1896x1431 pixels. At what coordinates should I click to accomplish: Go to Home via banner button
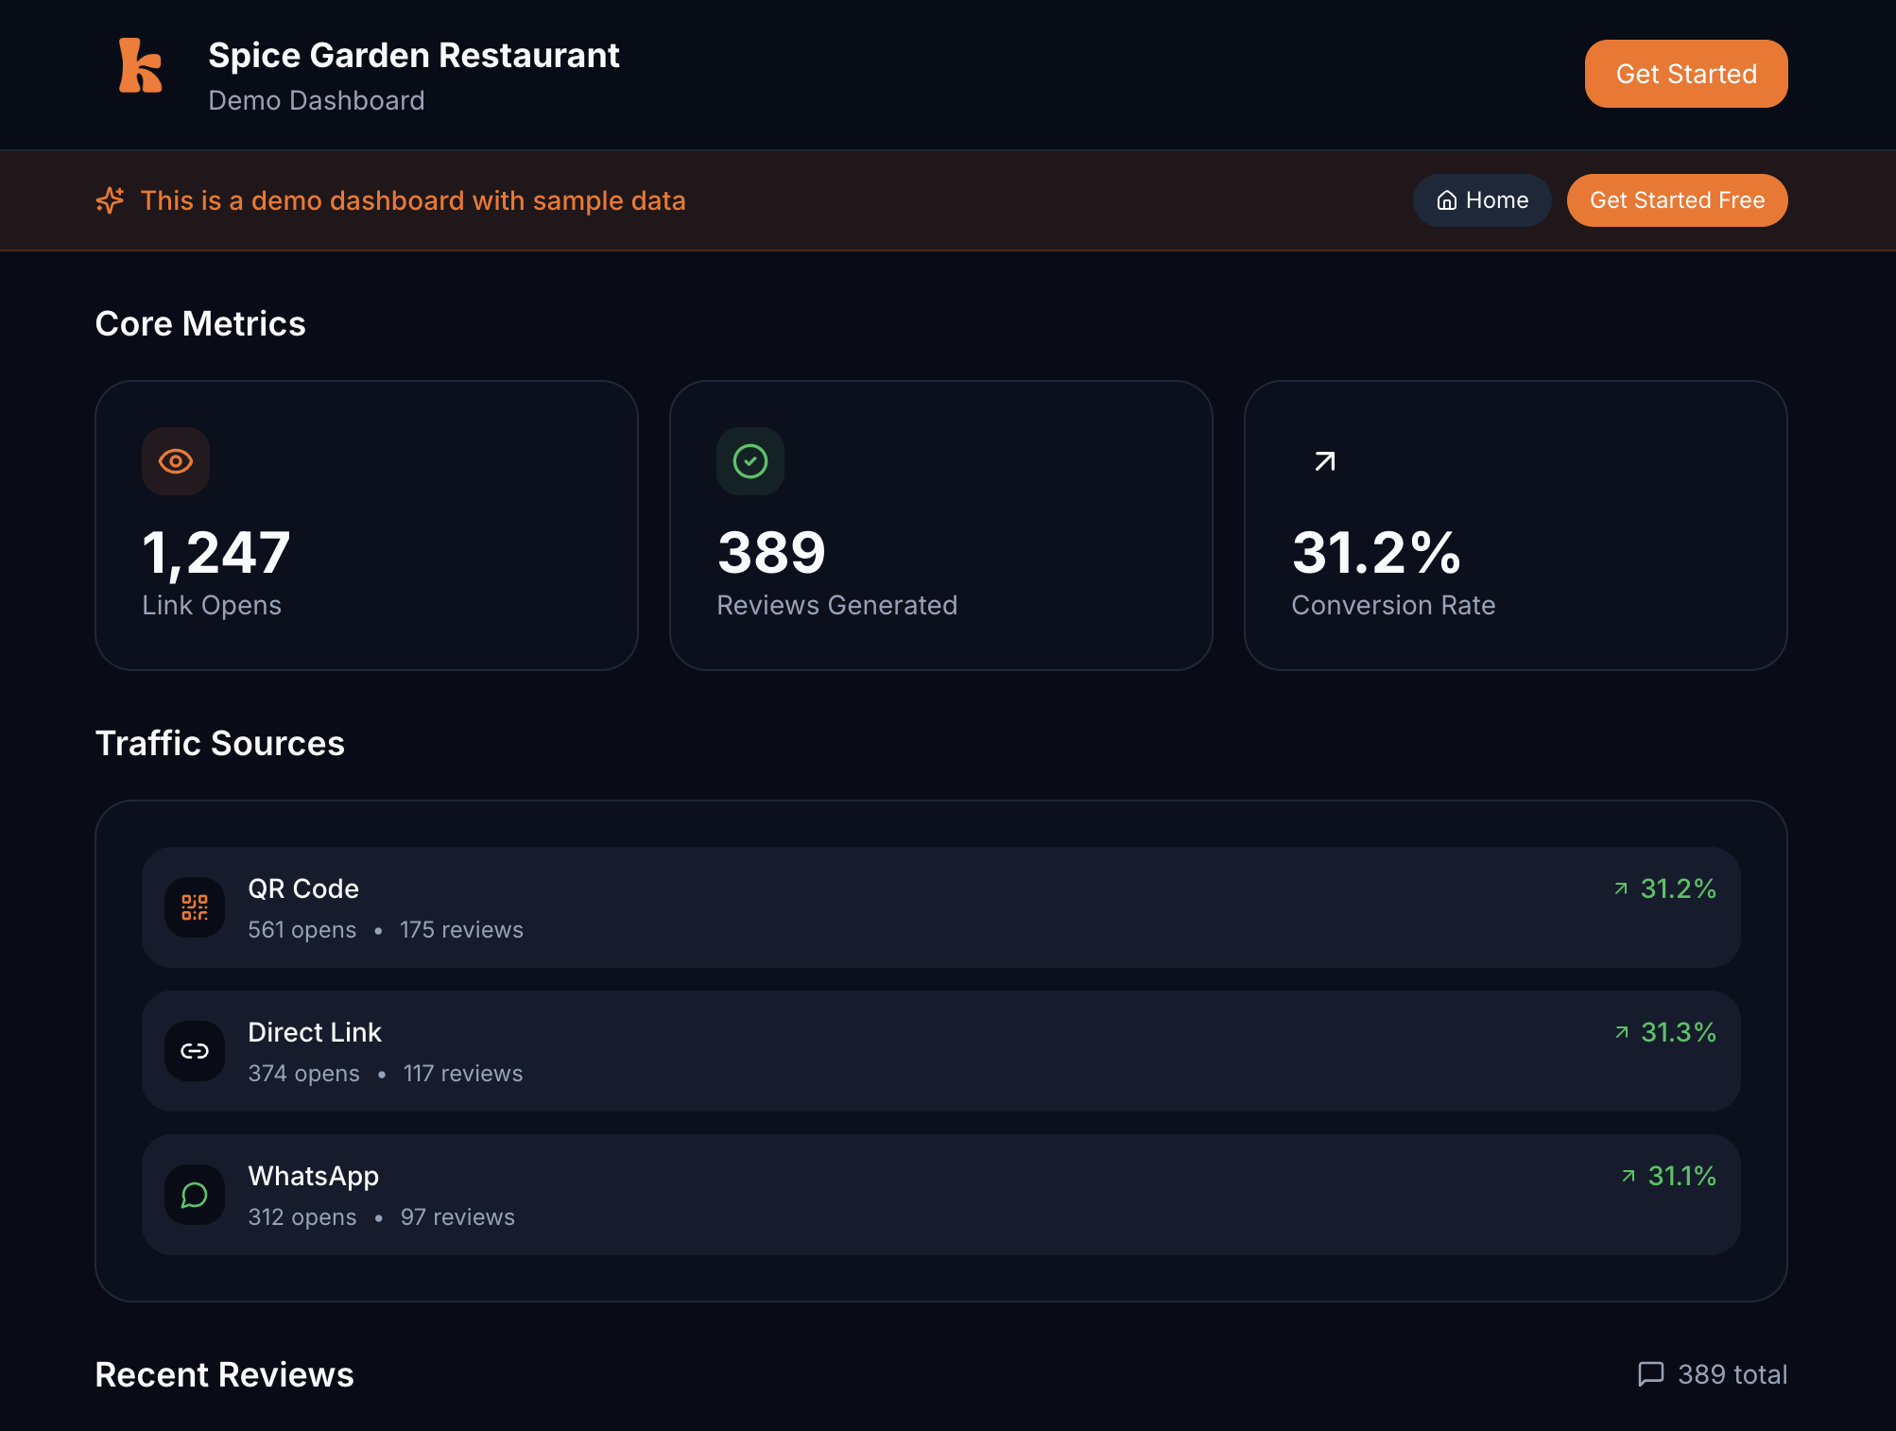1481,200
